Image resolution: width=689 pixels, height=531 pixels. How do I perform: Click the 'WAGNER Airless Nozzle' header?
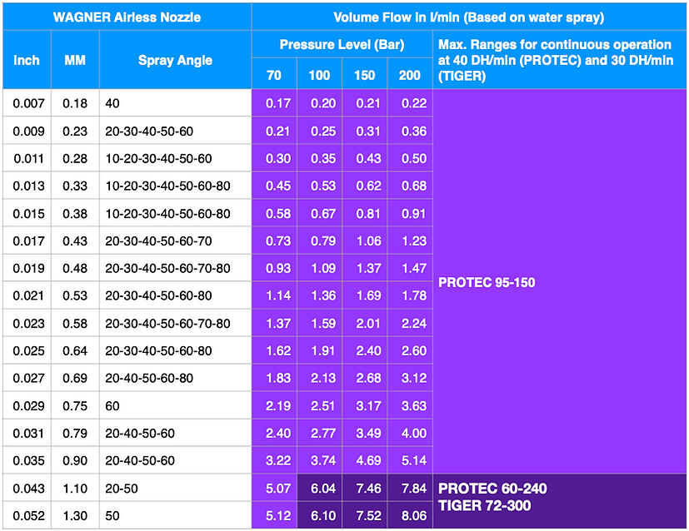pos(127,17)
